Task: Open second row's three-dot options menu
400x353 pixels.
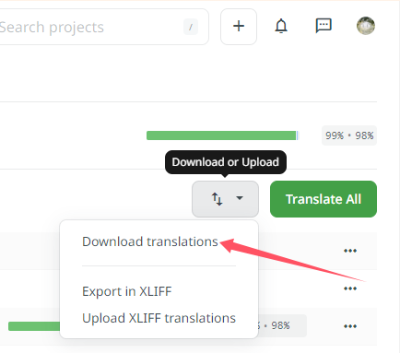Action: click(x=350, y=288)
